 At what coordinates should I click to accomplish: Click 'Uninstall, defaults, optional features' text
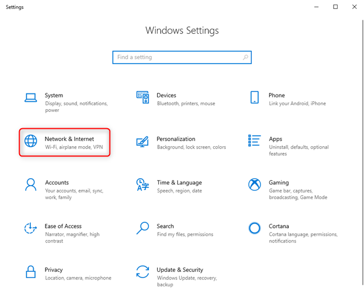tap(299, 150)
